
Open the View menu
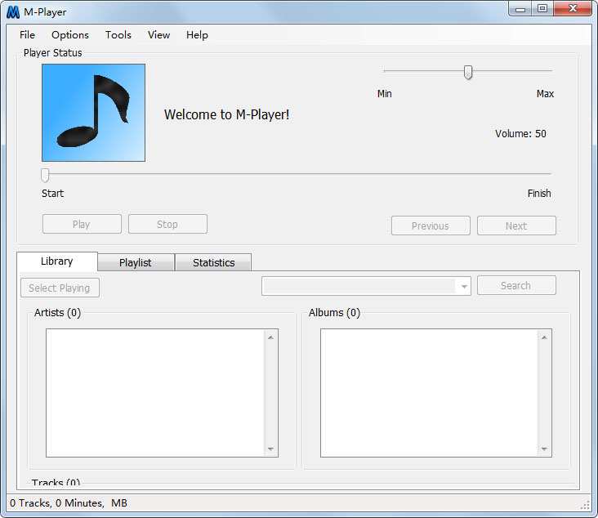tap(159, 35)
